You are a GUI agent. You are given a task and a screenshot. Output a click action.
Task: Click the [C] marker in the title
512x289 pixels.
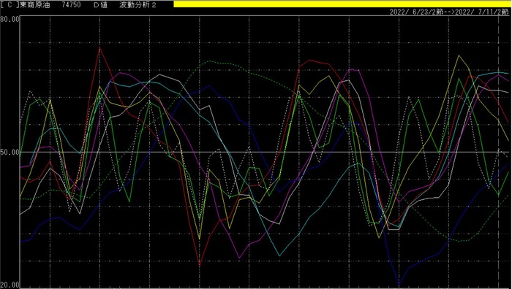[x=10, y=5]
